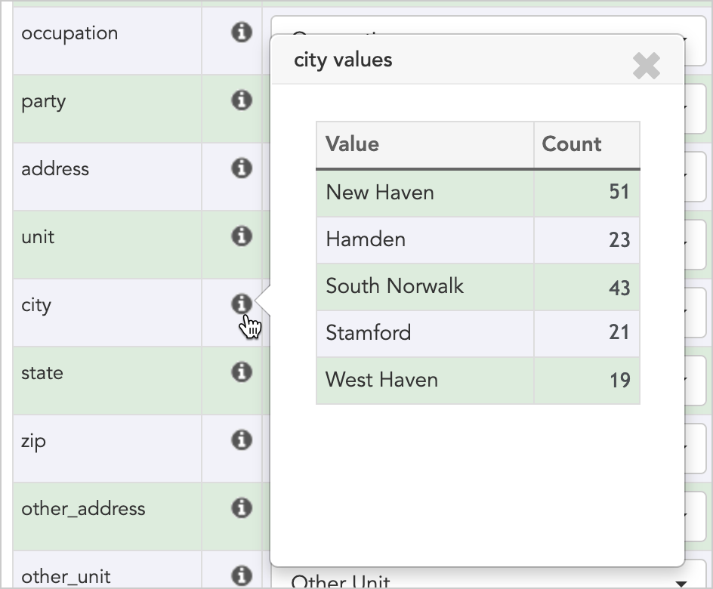Click the info icon next to occupation

coord(241,33)
